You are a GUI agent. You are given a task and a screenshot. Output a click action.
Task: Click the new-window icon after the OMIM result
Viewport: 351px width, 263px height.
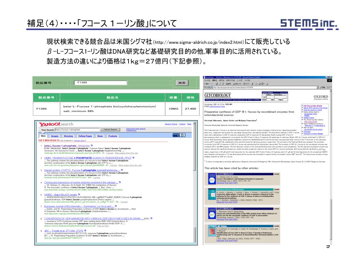[133, 158]
